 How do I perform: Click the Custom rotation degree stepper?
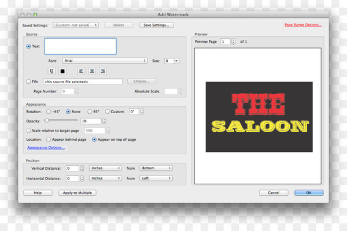point(142,111)
